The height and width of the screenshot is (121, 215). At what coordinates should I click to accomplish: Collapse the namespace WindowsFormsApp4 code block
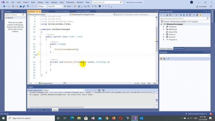tap(40, 29)
